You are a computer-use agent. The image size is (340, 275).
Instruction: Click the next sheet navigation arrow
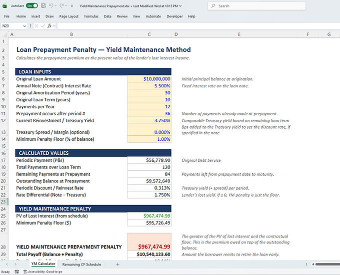click(x=15, y=264)
